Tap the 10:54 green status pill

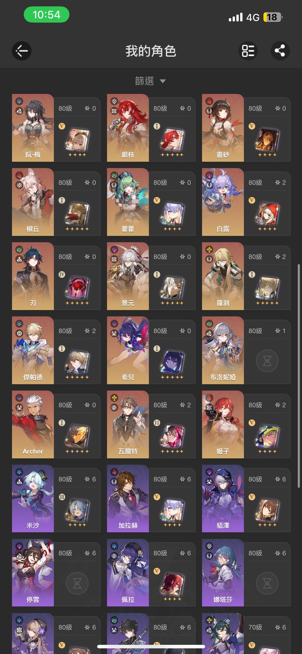coord(46,15)
